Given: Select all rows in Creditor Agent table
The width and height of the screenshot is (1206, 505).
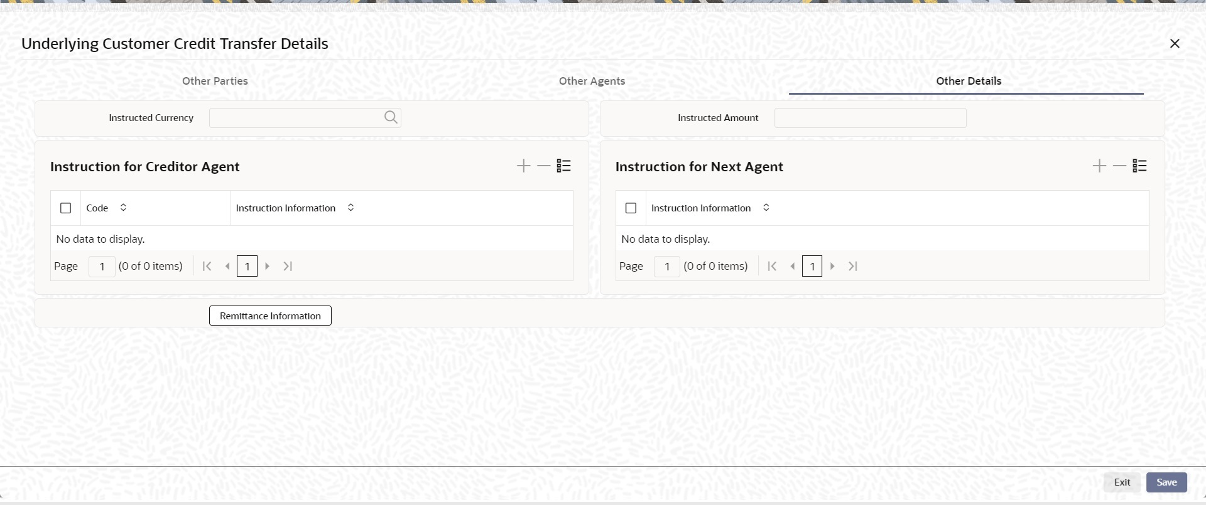Looking at the screenshot, I should point(65,208).
